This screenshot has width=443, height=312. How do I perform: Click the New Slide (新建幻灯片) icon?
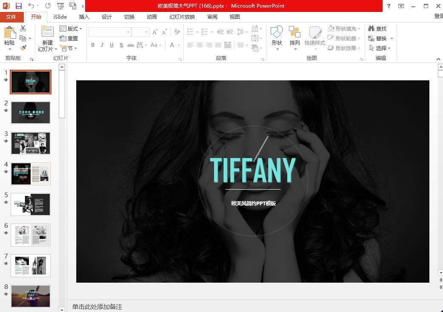coord(47,31)
